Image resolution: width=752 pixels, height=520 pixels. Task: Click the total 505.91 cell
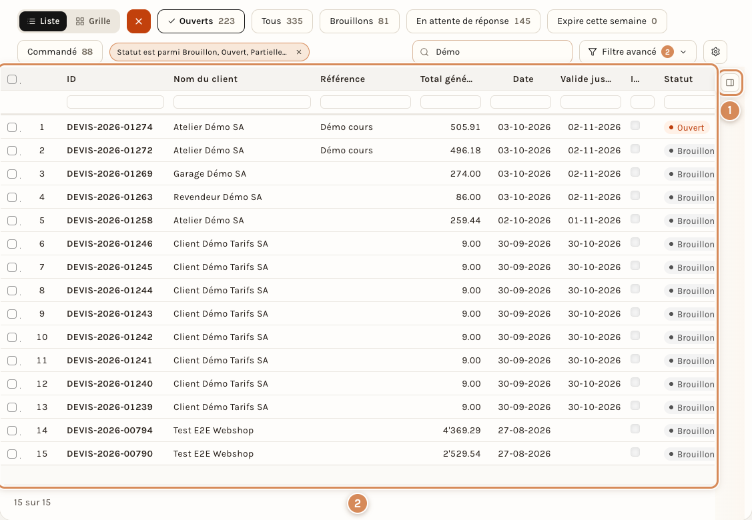click(465, 127)
